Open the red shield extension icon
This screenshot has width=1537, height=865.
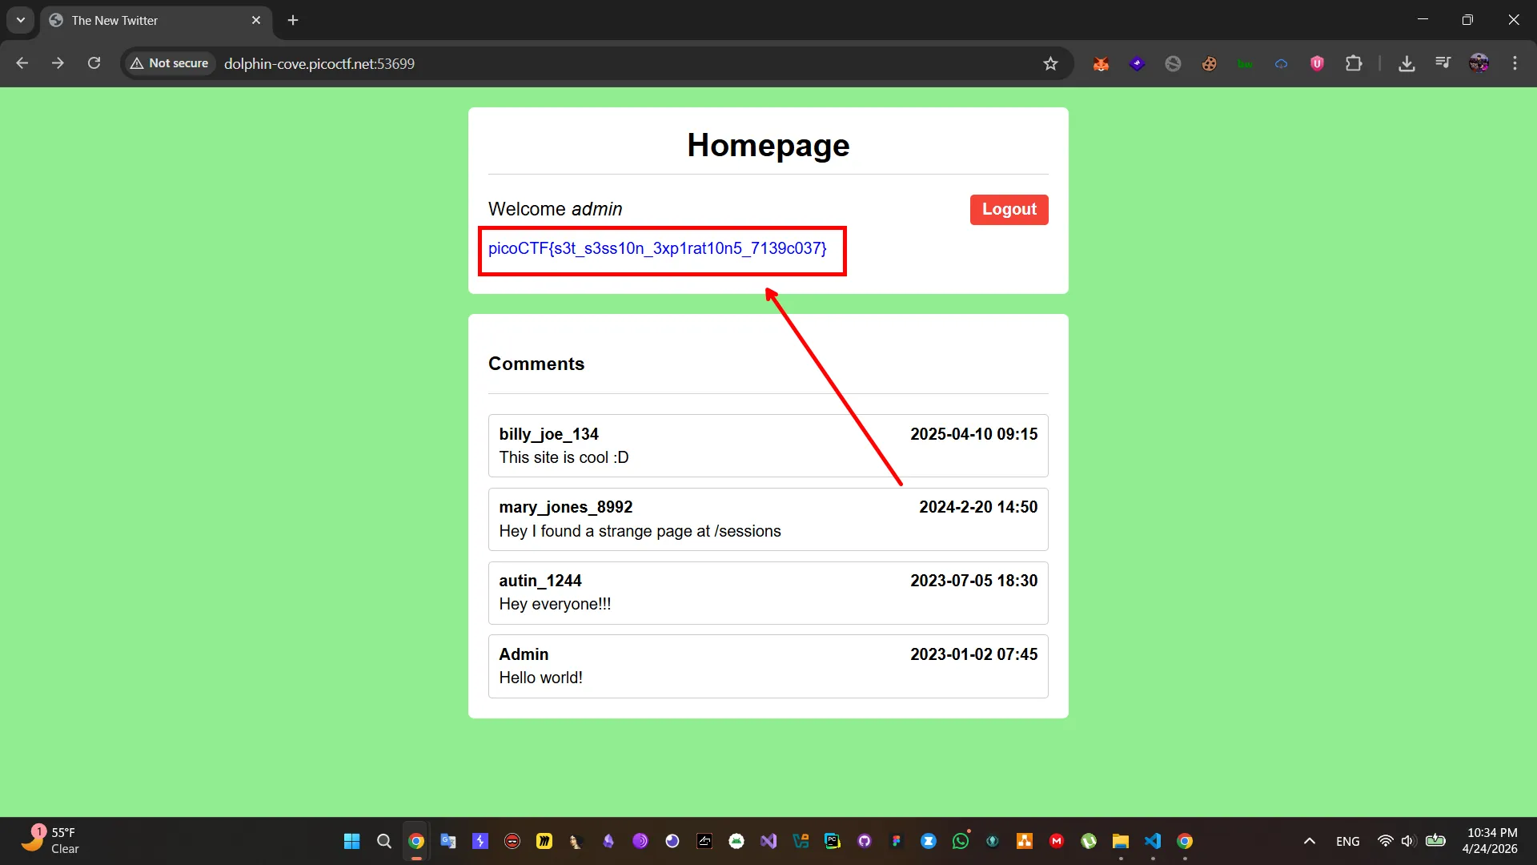point(1317,63)
